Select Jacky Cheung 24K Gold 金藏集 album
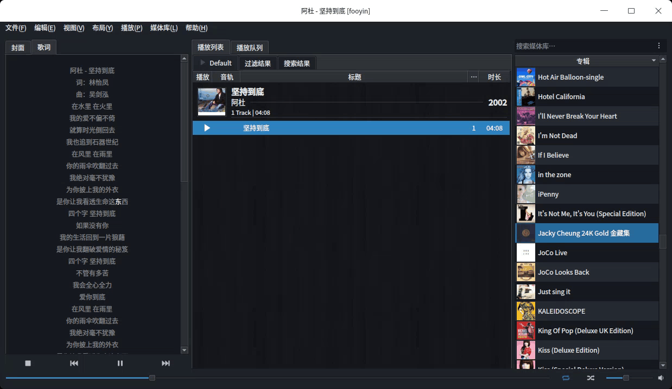This screenshot has width=672, height=389. coord(587,233)
